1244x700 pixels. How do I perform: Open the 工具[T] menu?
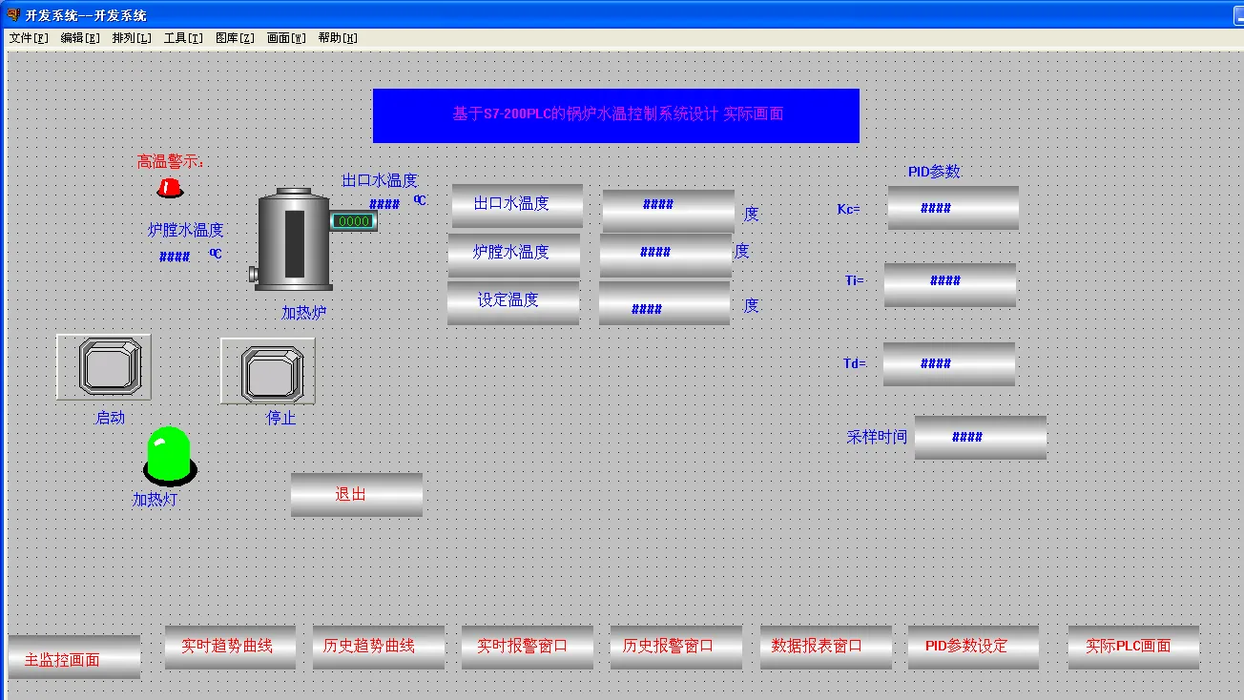coord(183,38)
